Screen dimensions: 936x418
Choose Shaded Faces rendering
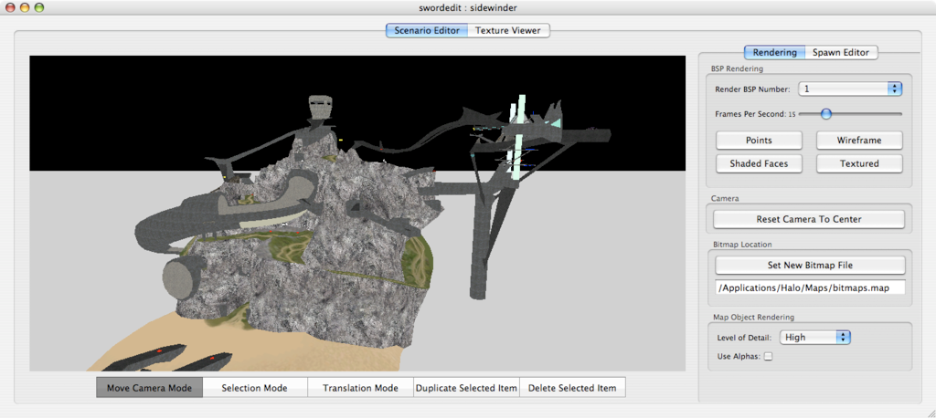[759, 163]
